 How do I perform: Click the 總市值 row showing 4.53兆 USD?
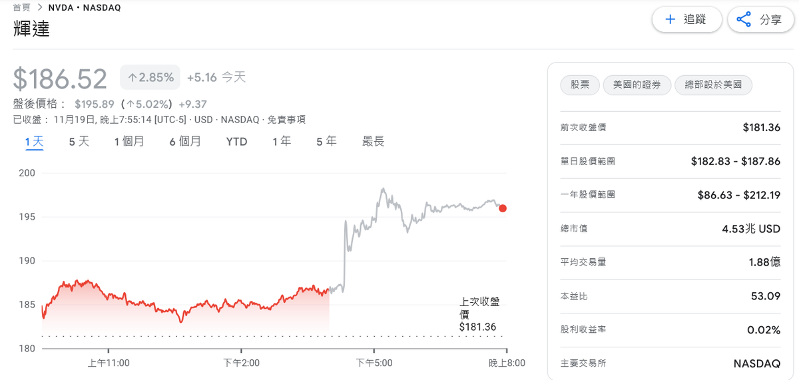point(670,229)
